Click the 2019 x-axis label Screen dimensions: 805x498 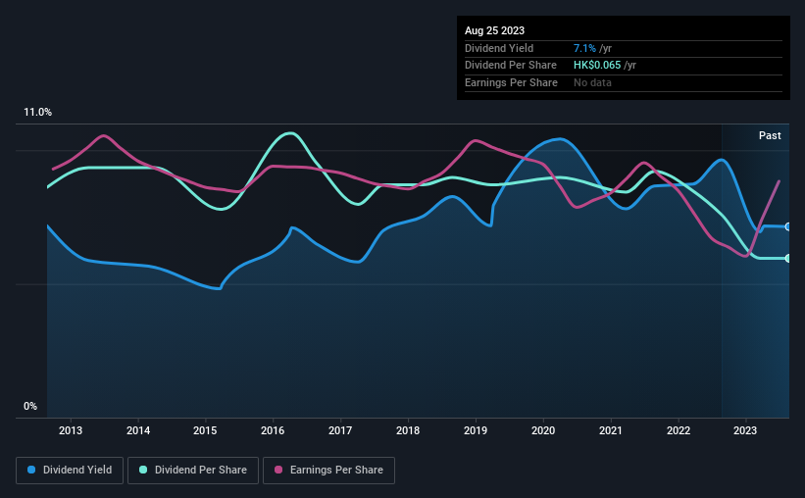[x=476, y=430]
